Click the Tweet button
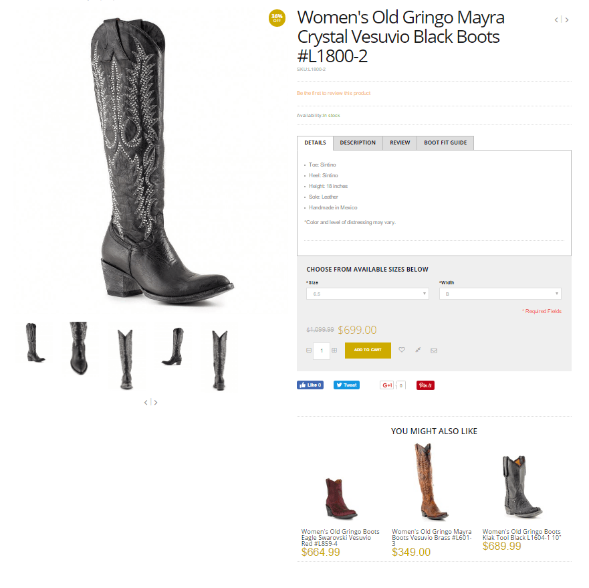This screenshot has width=589, height=588. coord(346,385)
